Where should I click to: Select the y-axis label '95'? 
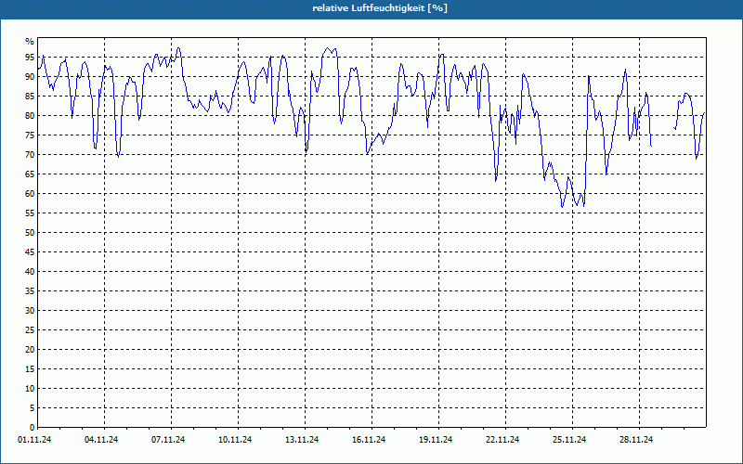30,58
